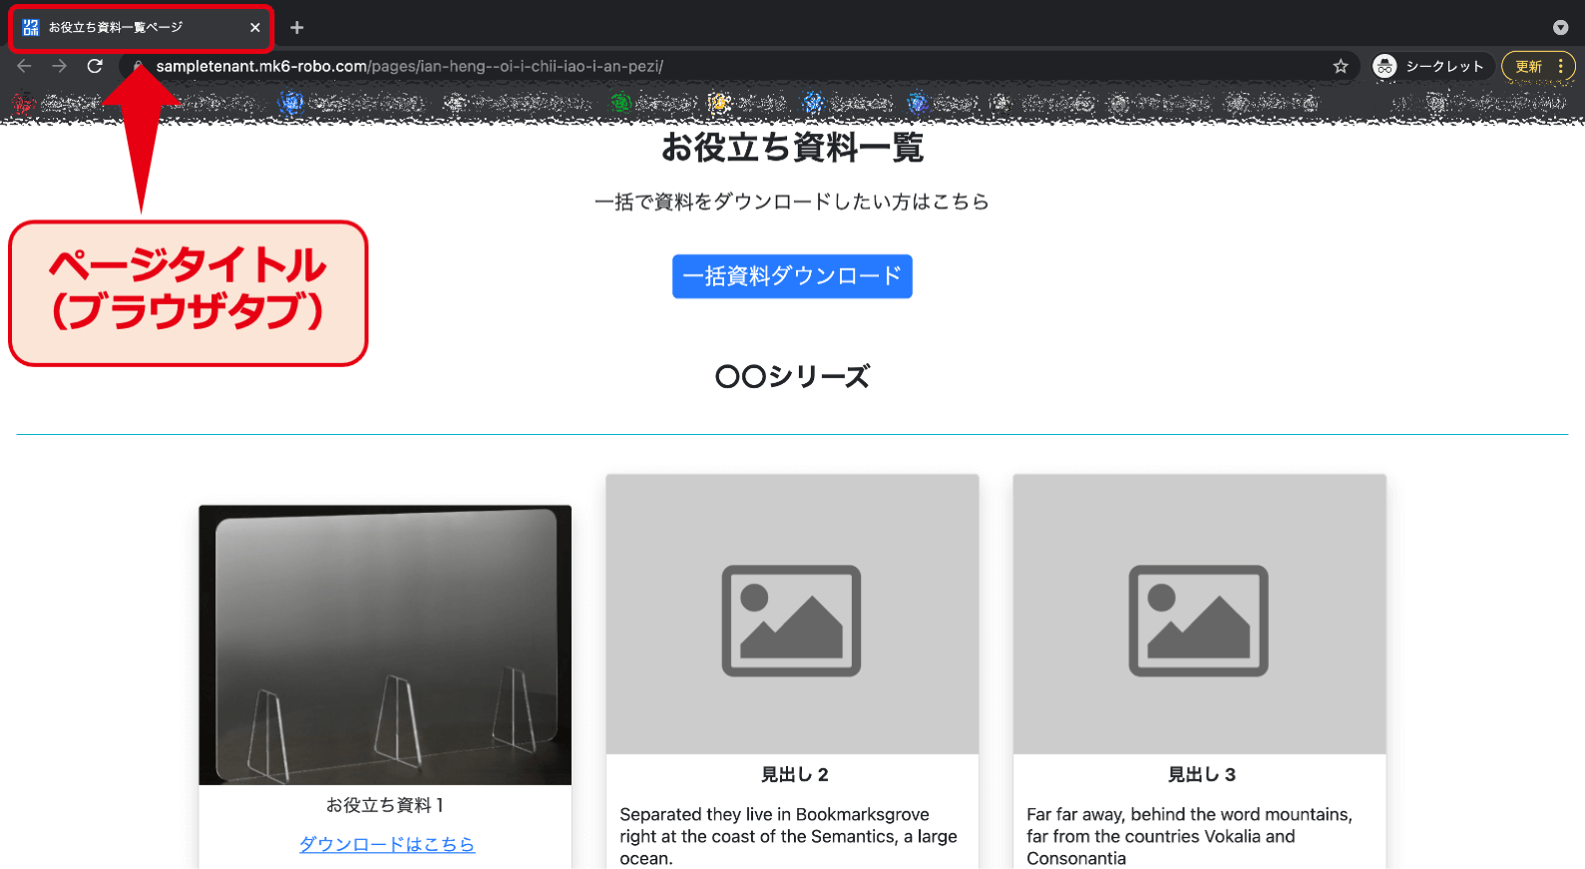
Task: Open a new tab with plus icon
Action: tap(296, 28)
